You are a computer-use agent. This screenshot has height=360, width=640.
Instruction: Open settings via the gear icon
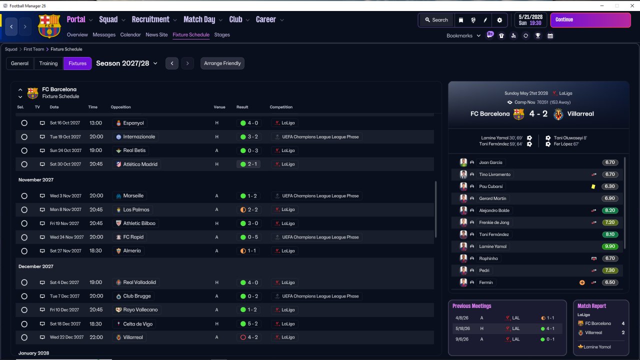499,20
